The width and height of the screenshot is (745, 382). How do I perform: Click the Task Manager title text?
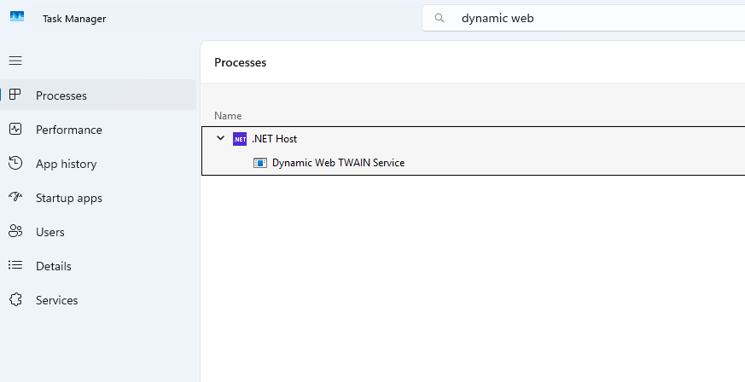[x=74, y=19]
